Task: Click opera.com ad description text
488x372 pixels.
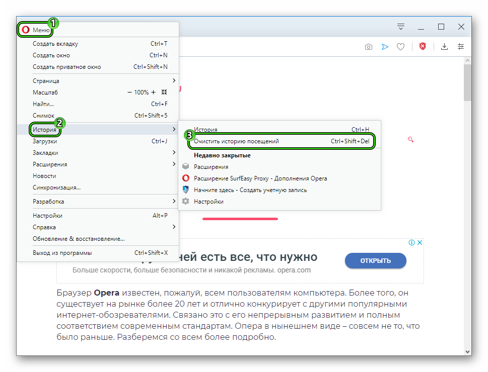Action: coord(191,270)
